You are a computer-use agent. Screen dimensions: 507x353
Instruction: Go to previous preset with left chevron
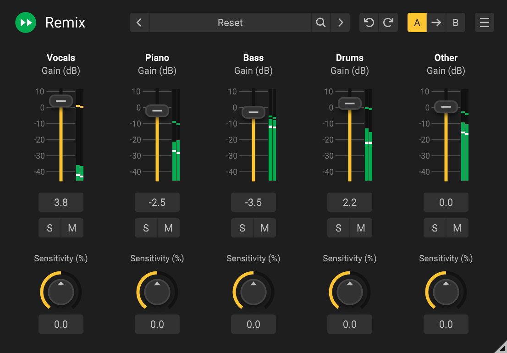point(139,22)
